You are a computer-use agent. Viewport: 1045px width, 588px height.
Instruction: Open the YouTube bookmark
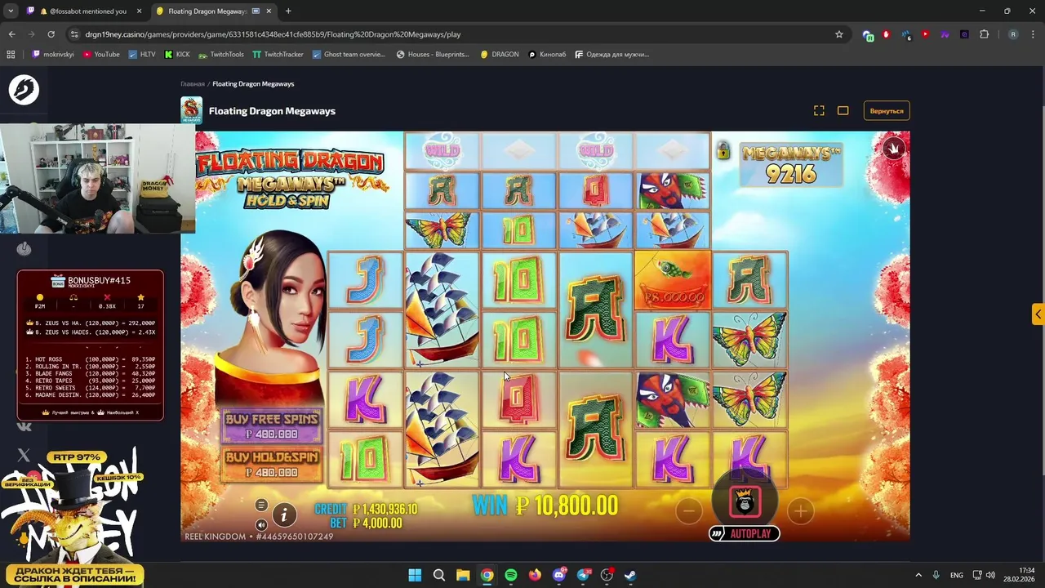pos(101,55)
